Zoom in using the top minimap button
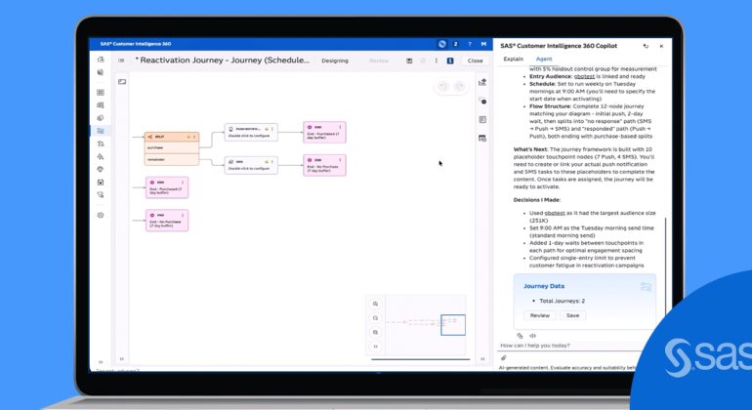Screen dimensions: 752x410 click(x=376, y=304)
